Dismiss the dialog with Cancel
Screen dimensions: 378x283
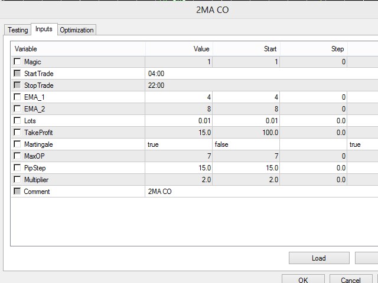point(351,279)
